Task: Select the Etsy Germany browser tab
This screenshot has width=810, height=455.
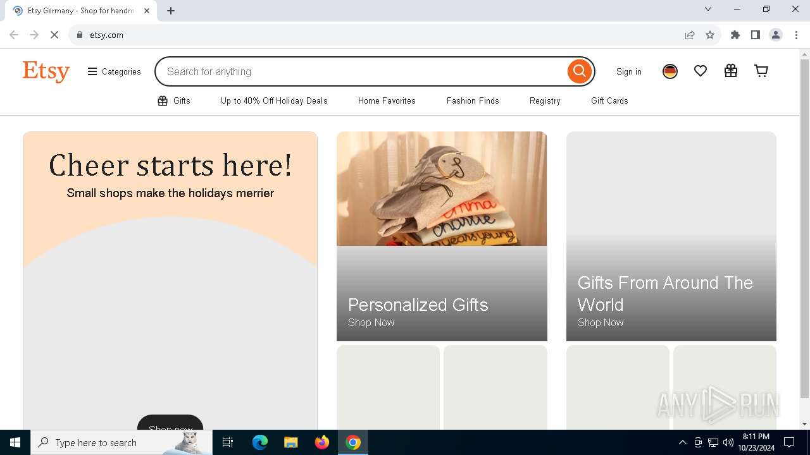Action: (x=81, y=11)
